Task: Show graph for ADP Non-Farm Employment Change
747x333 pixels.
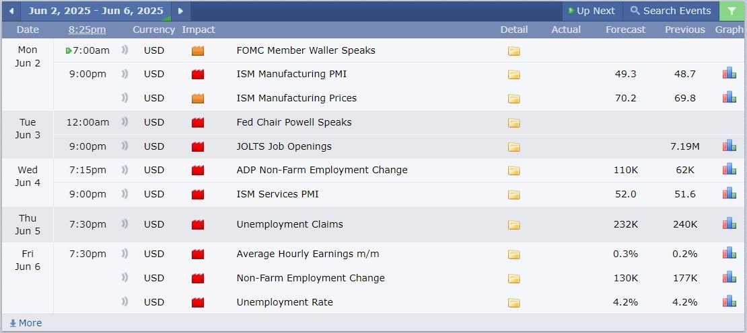Action: (729, 169)
